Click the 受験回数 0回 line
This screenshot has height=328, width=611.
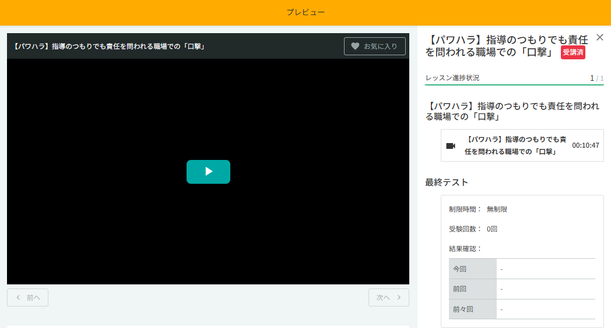[x=473, y=229]
